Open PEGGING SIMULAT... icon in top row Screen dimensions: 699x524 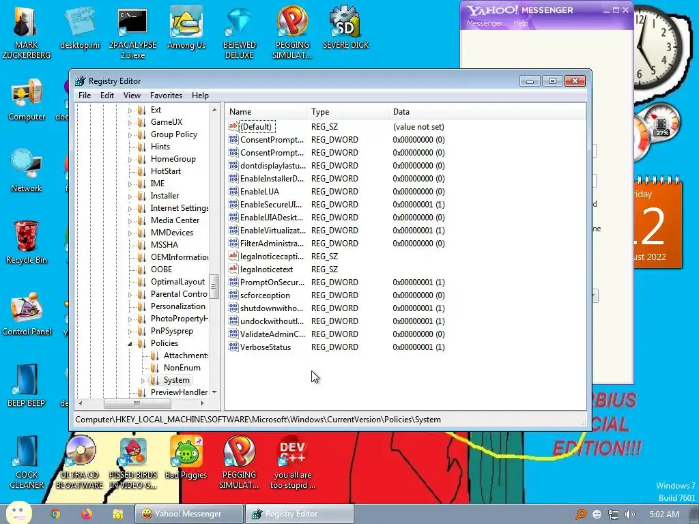292,33
